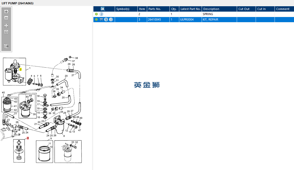The image size is (294, 170).
Task: Click latest part number ULPR0004
Action: tap(187, 19)
